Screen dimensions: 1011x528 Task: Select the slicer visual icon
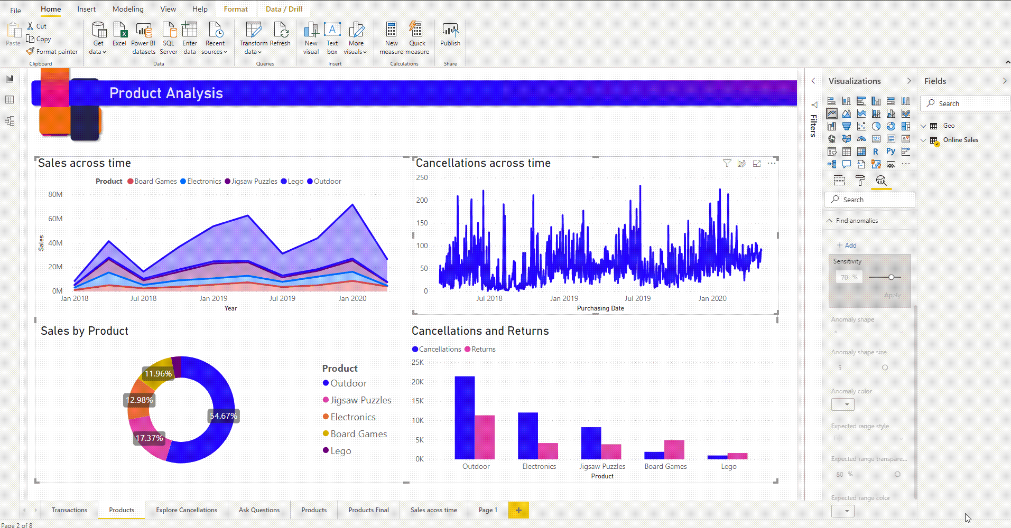832,152
